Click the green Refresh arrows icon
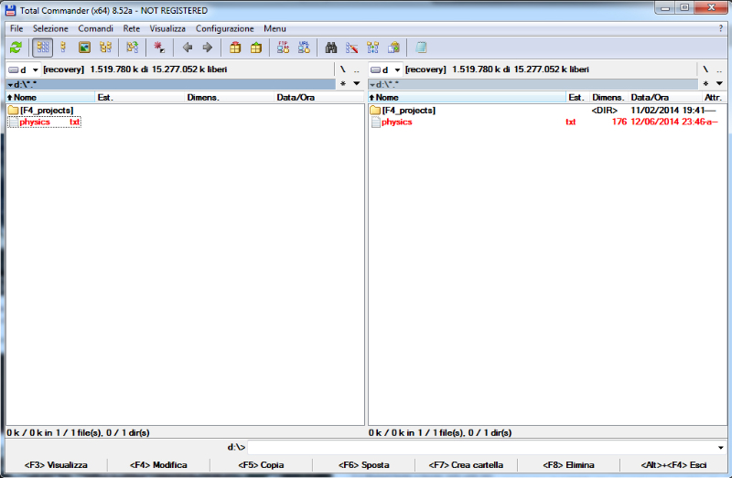732x478 pixels. pos(16,48)
